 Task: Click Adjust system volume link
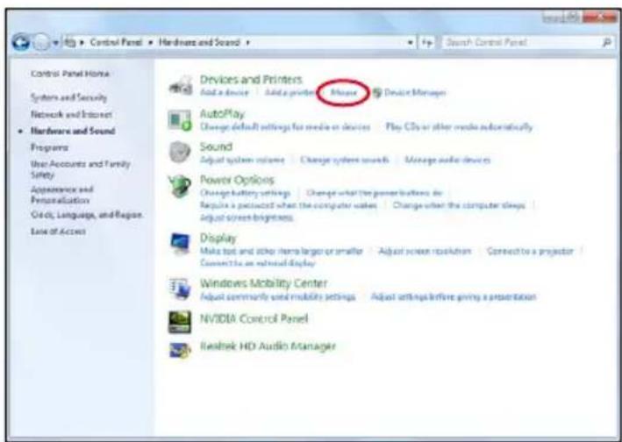[x=242, y=160]
